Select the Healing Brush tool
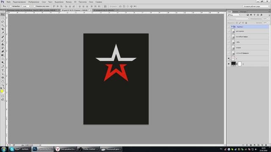 pos(3,37)
